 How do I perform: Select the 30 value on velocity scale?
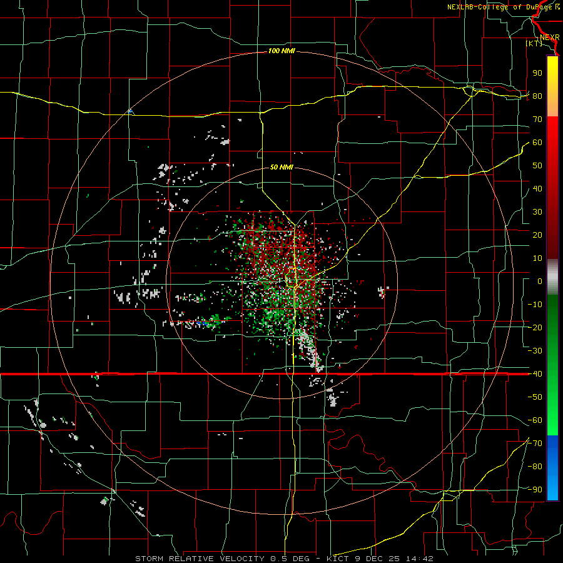(537, 212)
